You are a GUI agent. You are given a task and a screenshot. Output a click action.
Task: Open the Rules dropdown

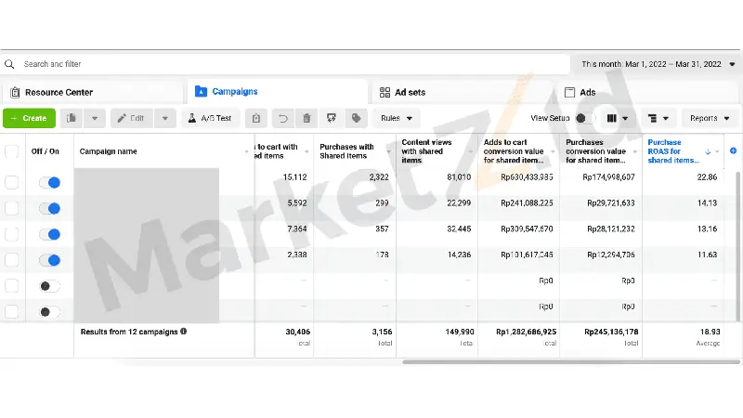point(397,119)
